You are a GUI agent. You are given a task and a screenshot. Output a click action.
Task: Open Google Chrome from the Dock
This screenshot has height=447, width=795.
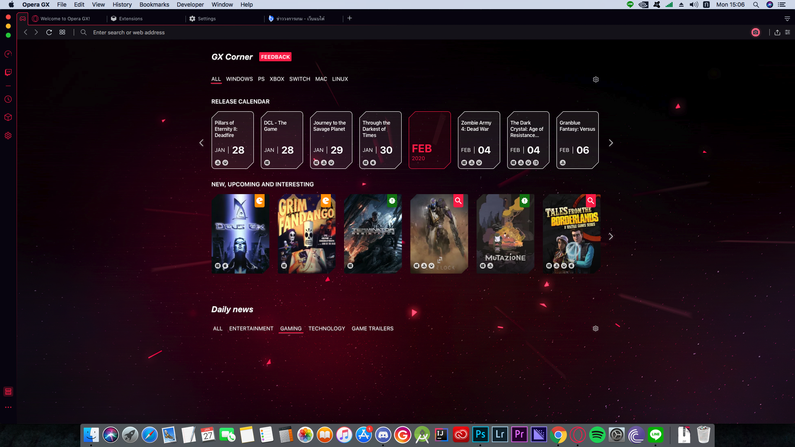coord(558,435)
